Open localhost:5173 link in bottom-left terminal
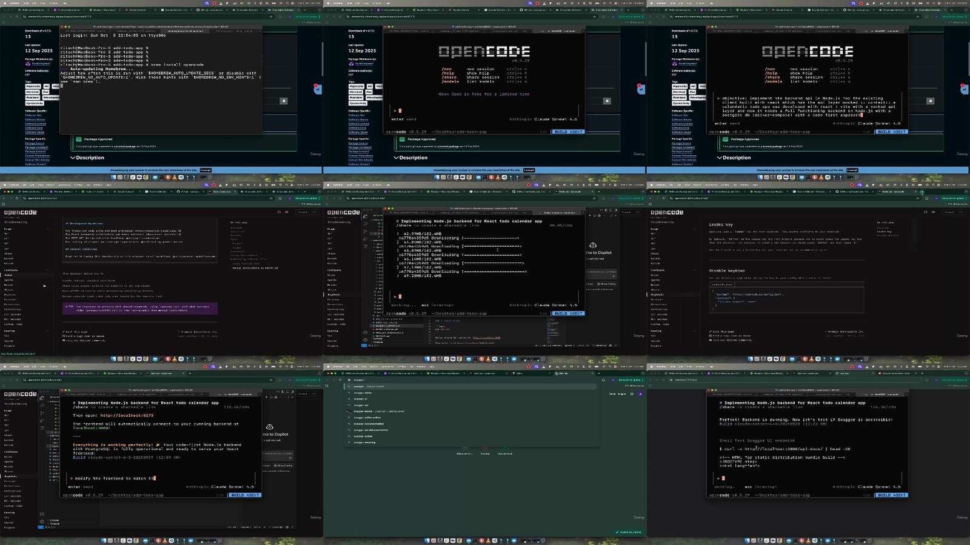Screen dimensions: 970x545 coord(126,416)
